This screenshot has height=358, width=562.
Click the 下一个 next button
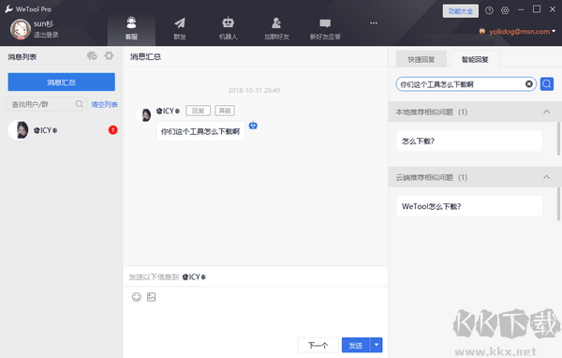[318, 345]
